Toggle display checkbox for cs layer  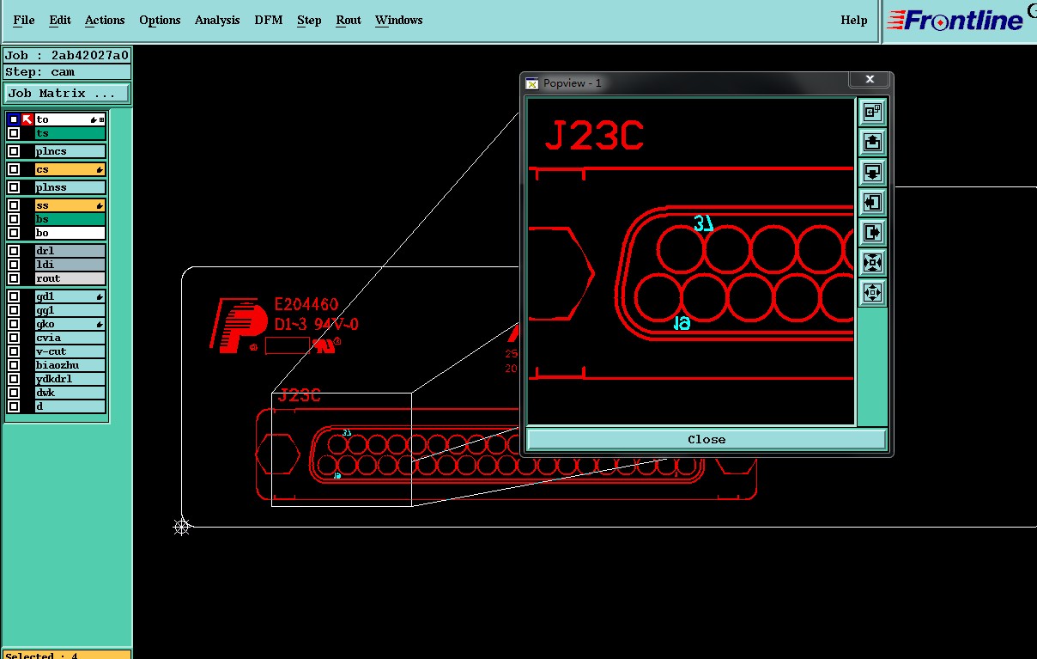point(14,169)
